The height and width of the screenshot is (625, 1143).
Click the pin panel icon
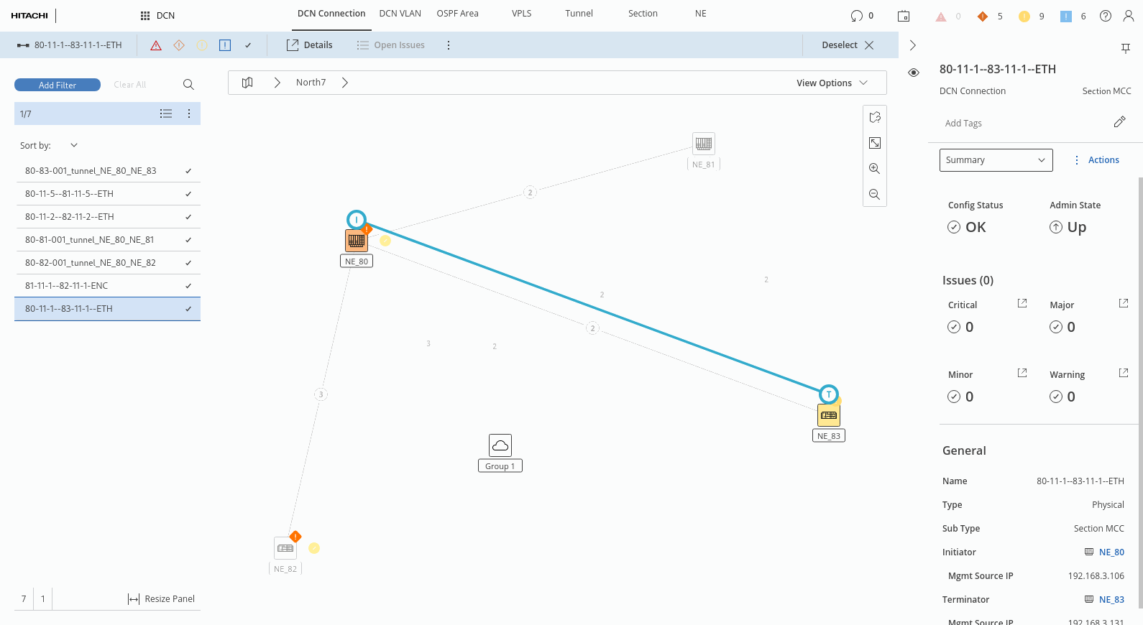point(1125,48)
